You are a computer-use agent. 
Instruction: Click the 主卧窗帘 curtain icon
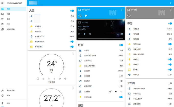coord(80,92)
